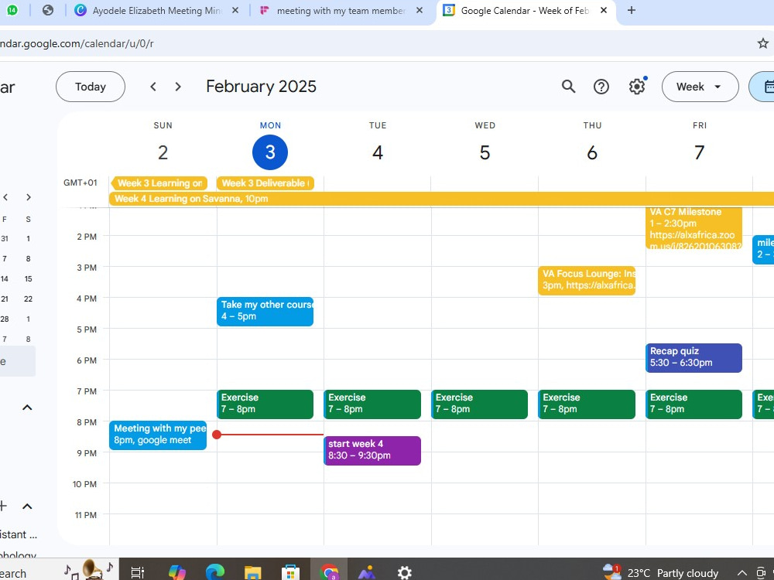Collapse the lower sidebar calendars chevron
This screenshot has width=774, height=580.
tap(27, 506)
